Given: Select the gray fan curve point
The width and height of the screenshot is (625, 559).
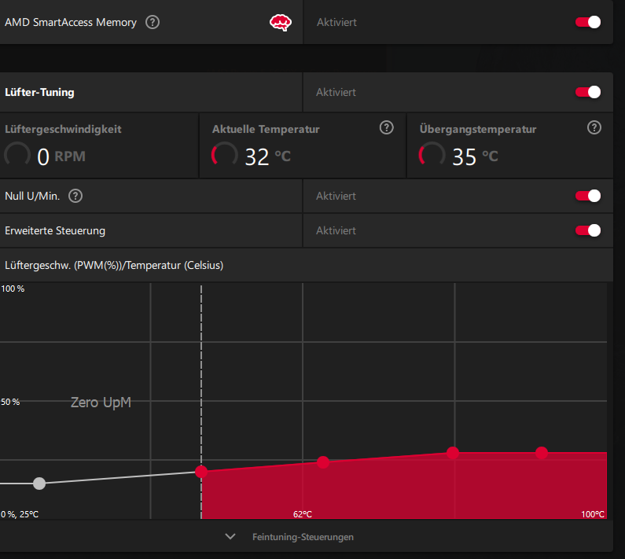Looking at the screenshot, I should point(39,484).
